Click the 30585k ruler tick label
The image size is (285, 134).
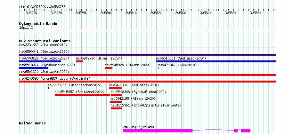231,13
